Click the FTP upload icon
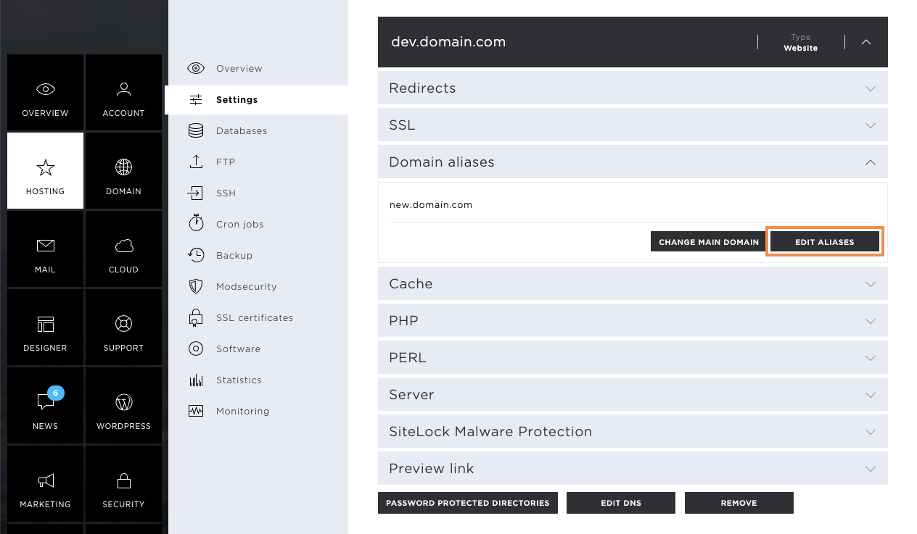Image resolution: width=917 pixels, height=534 pixels. pos(196,162)
